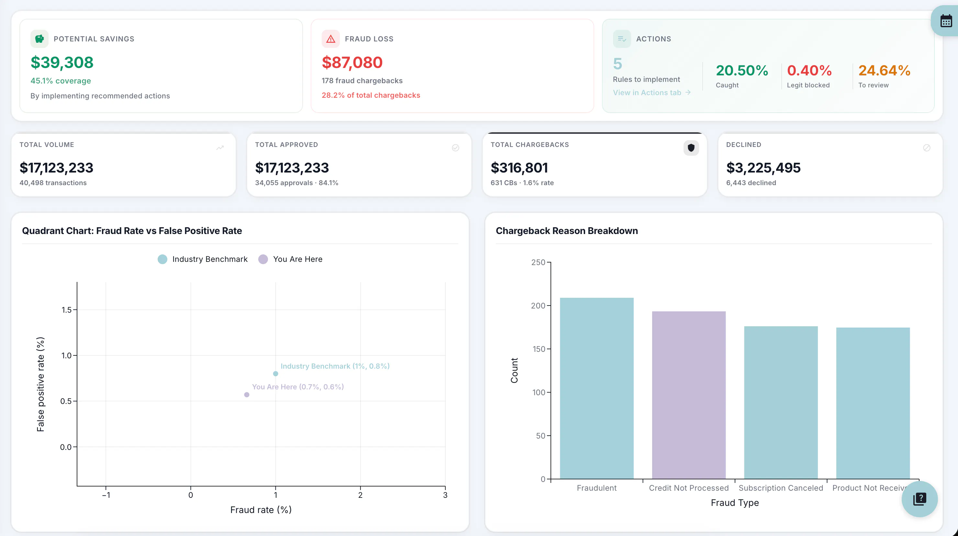This screenshot has height=536, width=958.
Task: Click 34,055 approvals · 84.1% text
Action: point(296,183)
